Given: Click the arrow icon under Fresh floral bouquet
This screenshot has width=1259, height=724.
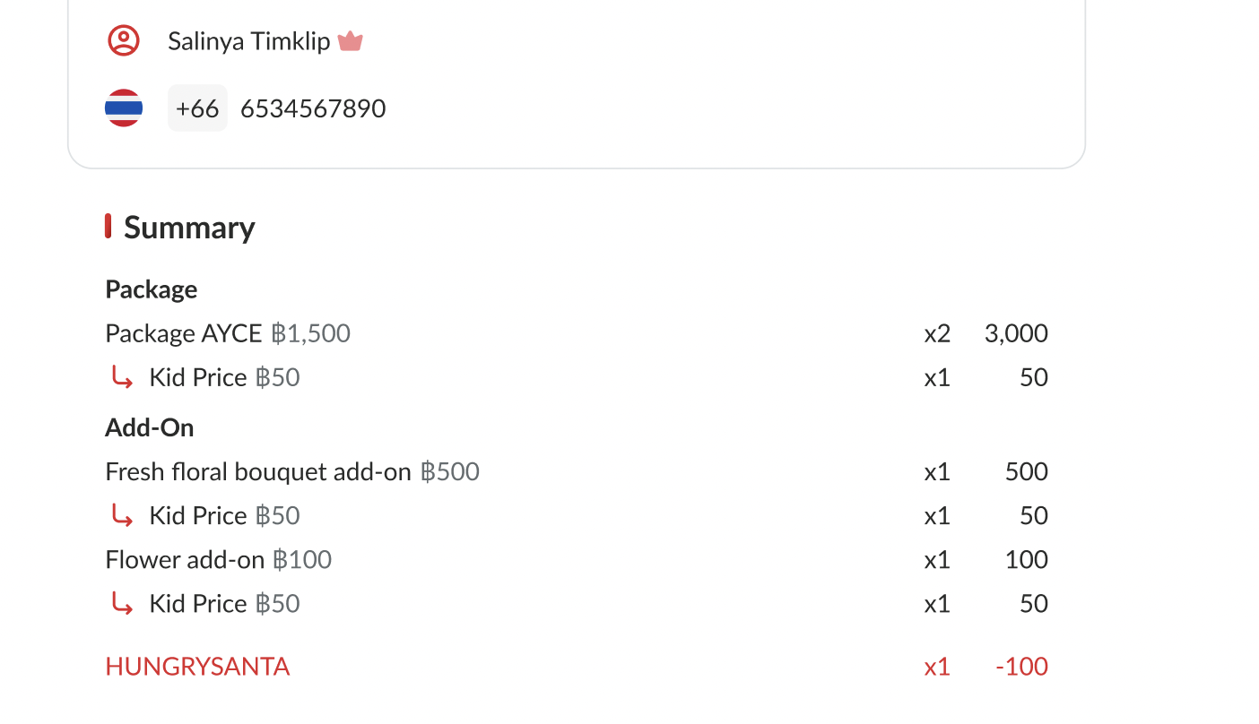Looking at the screenshot, I should point(122,516).
